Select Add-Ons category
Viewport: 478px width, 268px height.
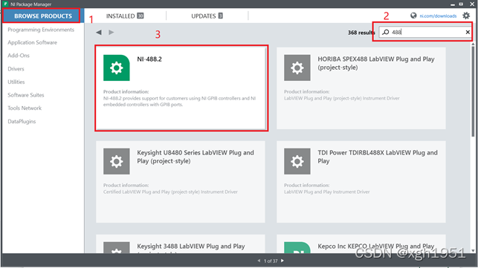(x=19, y=56)
